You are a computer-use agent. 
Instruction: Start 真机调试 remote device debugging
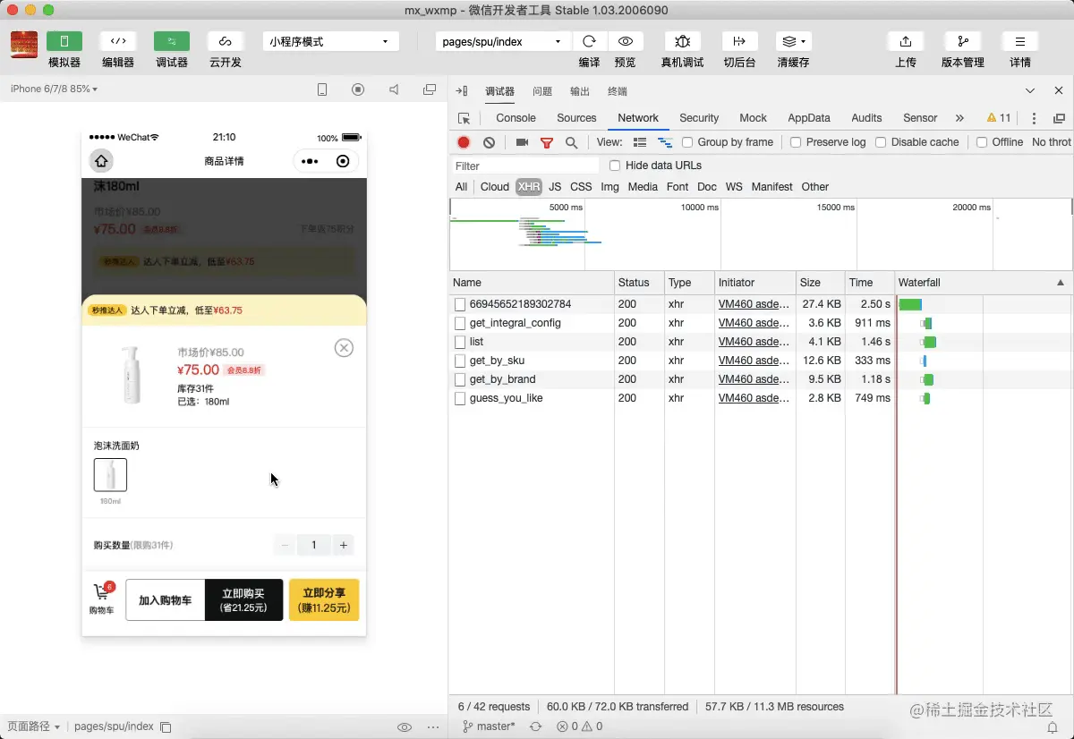pos(683,41)
